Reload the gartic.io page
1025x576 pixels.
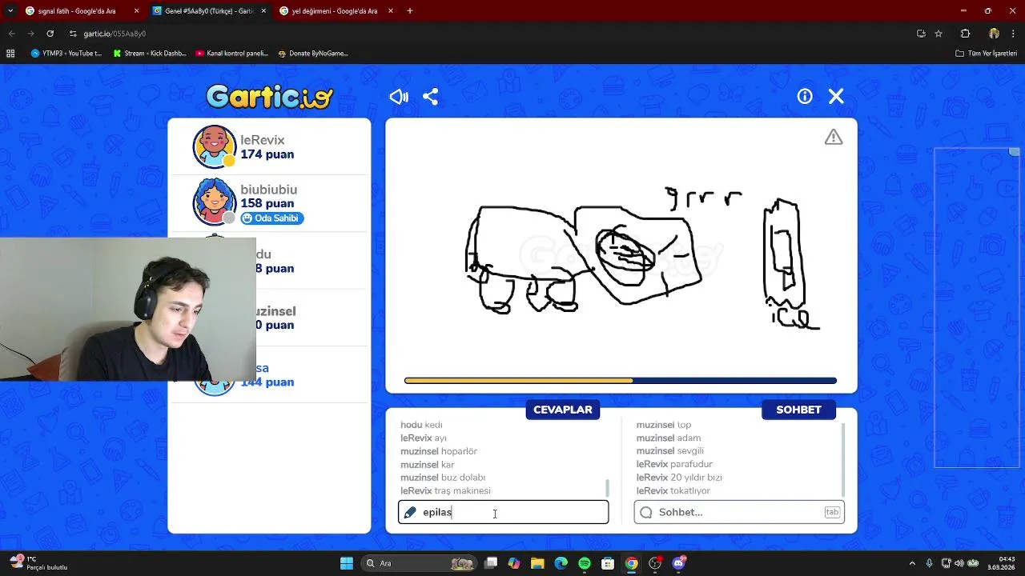[x=50, y=34]
